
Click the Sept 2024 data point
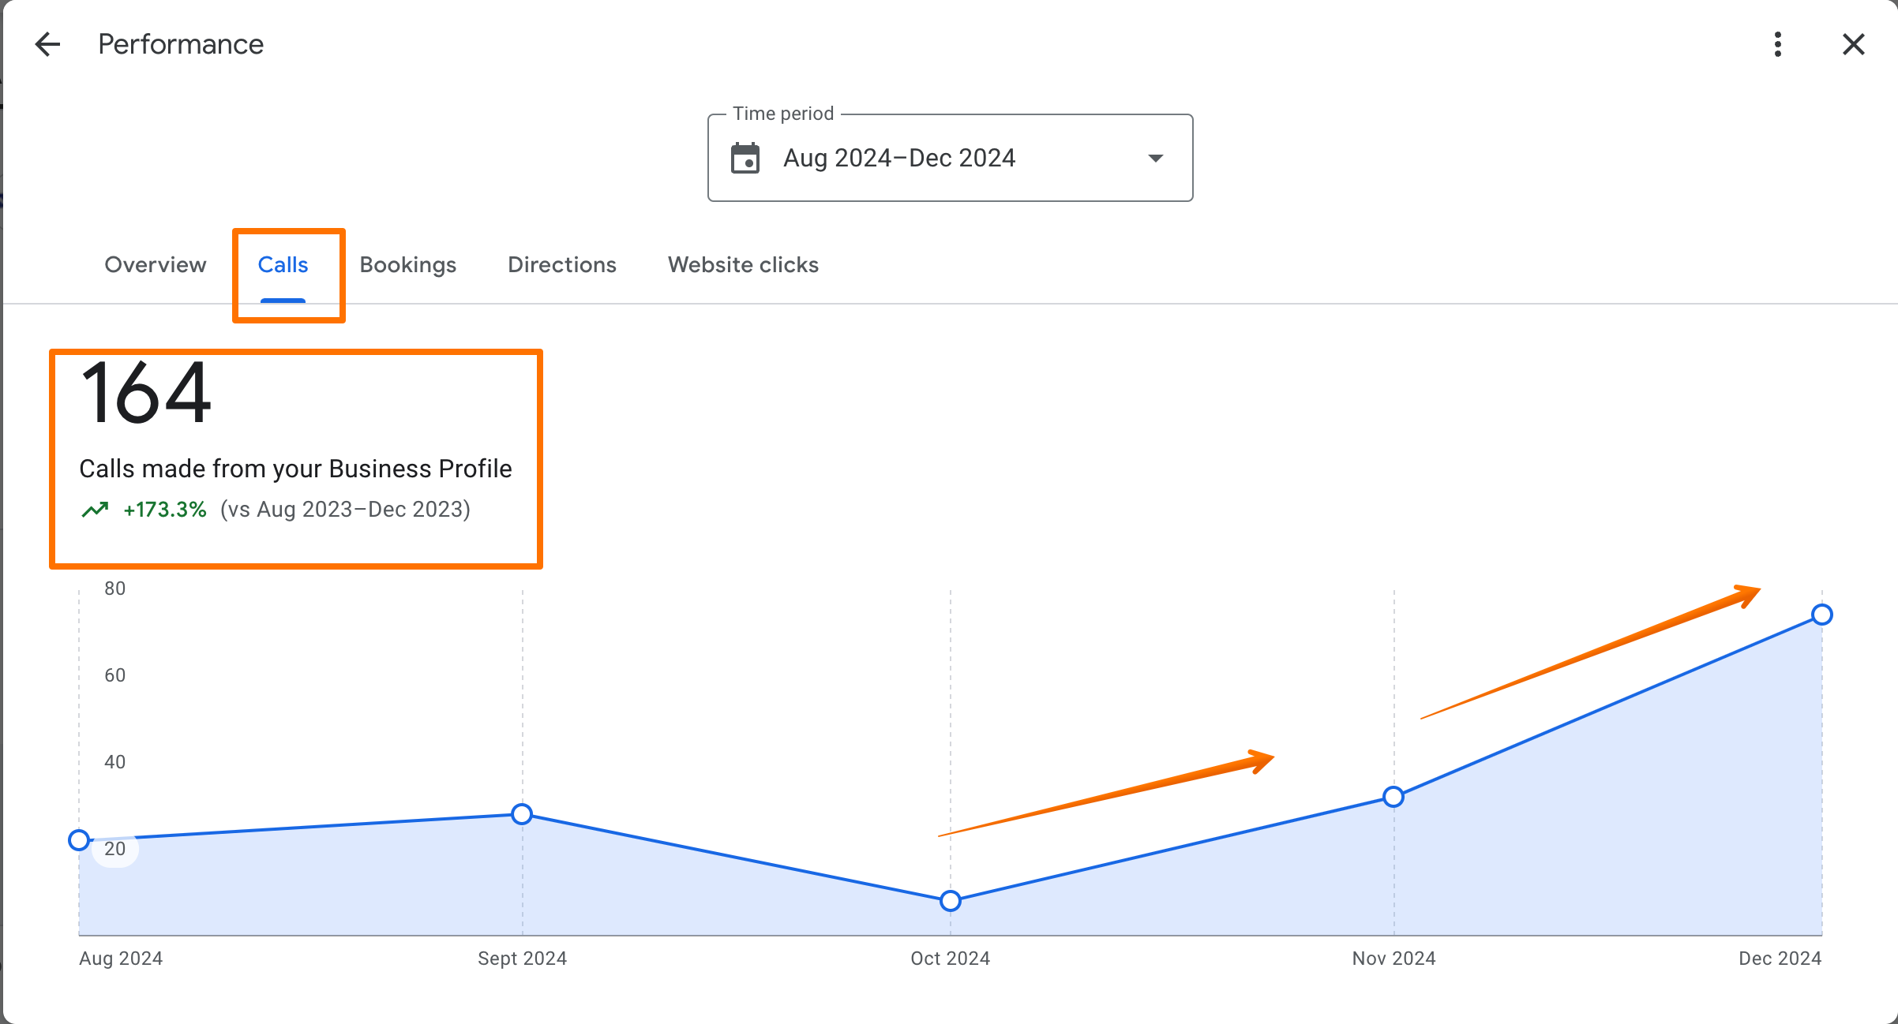click(x=522, y=814)
